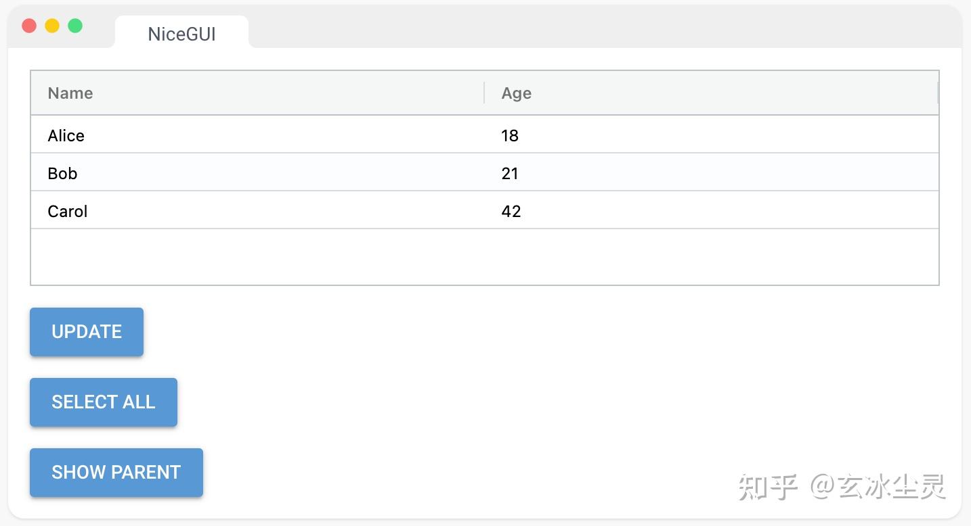Click the Carol name cell
Image resolution: width=971 pixels, height=526 pixels.
pyautogui.click(x=67, y=211)
